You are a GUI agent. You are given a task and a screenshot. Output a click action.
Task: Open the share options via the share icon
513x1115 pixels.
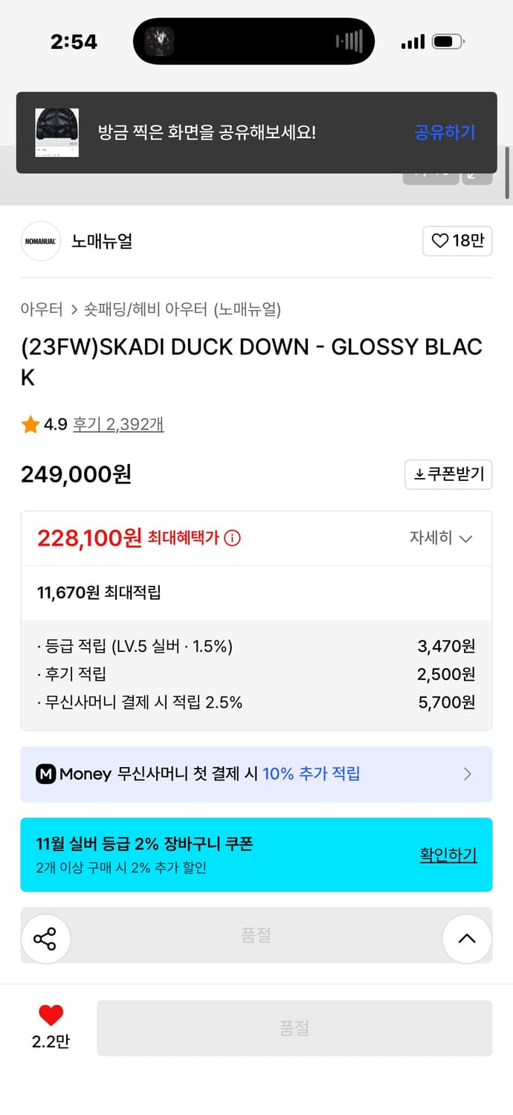click(46, 939)
